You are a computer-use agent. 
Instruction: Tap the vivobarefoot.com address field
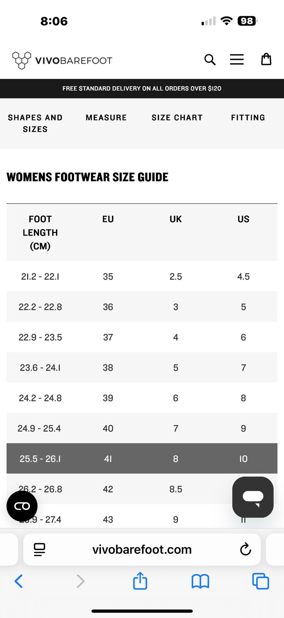pyautogui.click(x=142, y=549)
